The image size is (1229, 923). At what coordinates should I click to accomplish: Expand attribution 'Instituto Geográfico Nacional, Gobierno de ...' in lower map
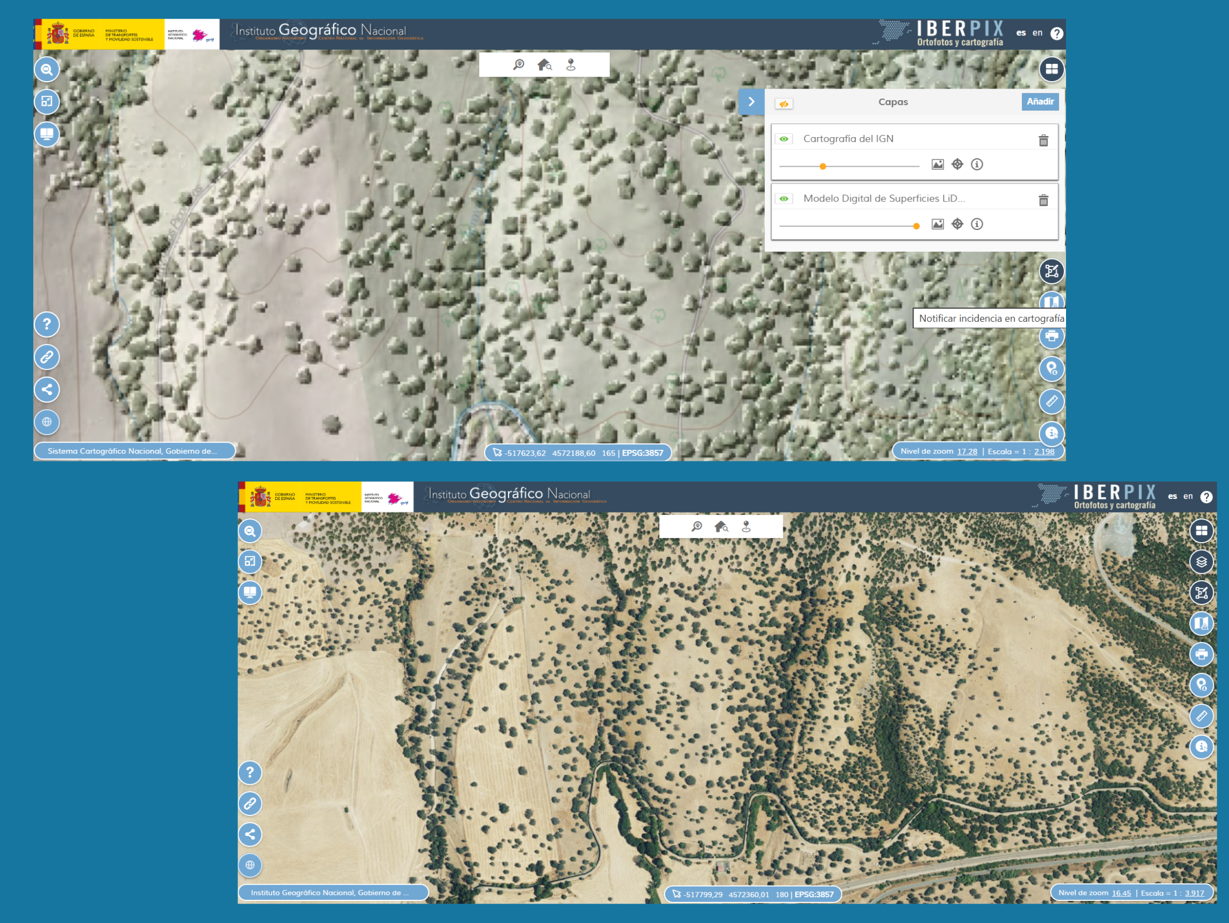click(332, 892)
